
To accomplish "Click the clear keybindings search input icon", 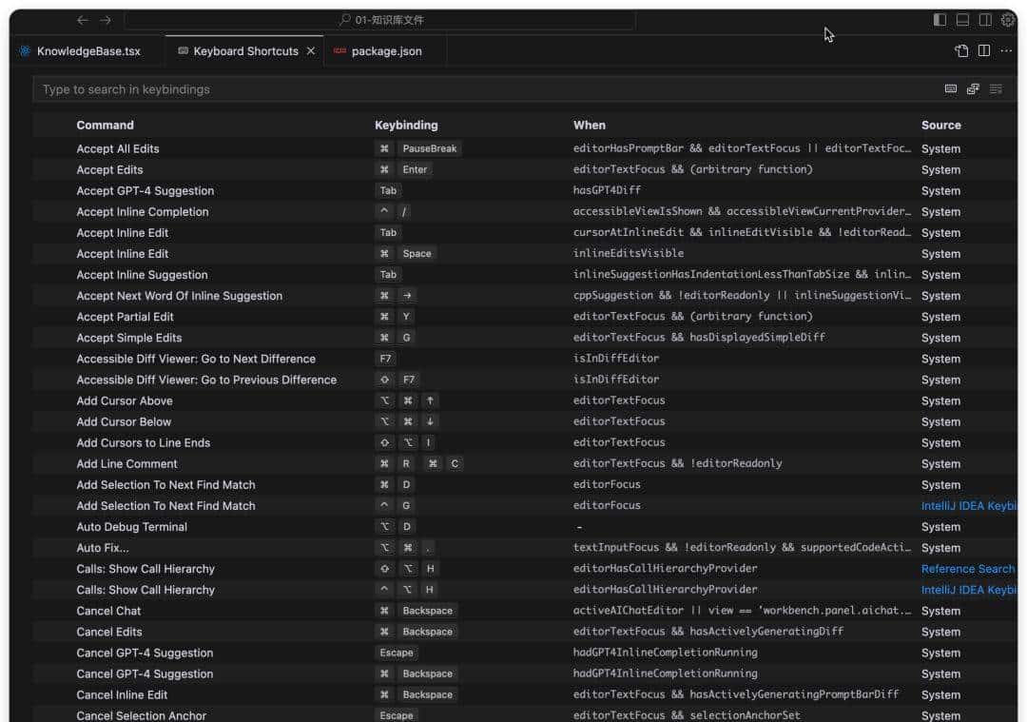I will (x=996, y=89).
